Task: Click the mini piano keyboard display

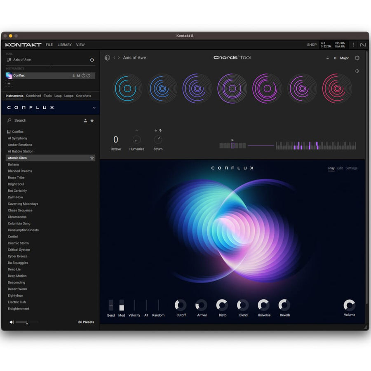Action: (316, 146)
